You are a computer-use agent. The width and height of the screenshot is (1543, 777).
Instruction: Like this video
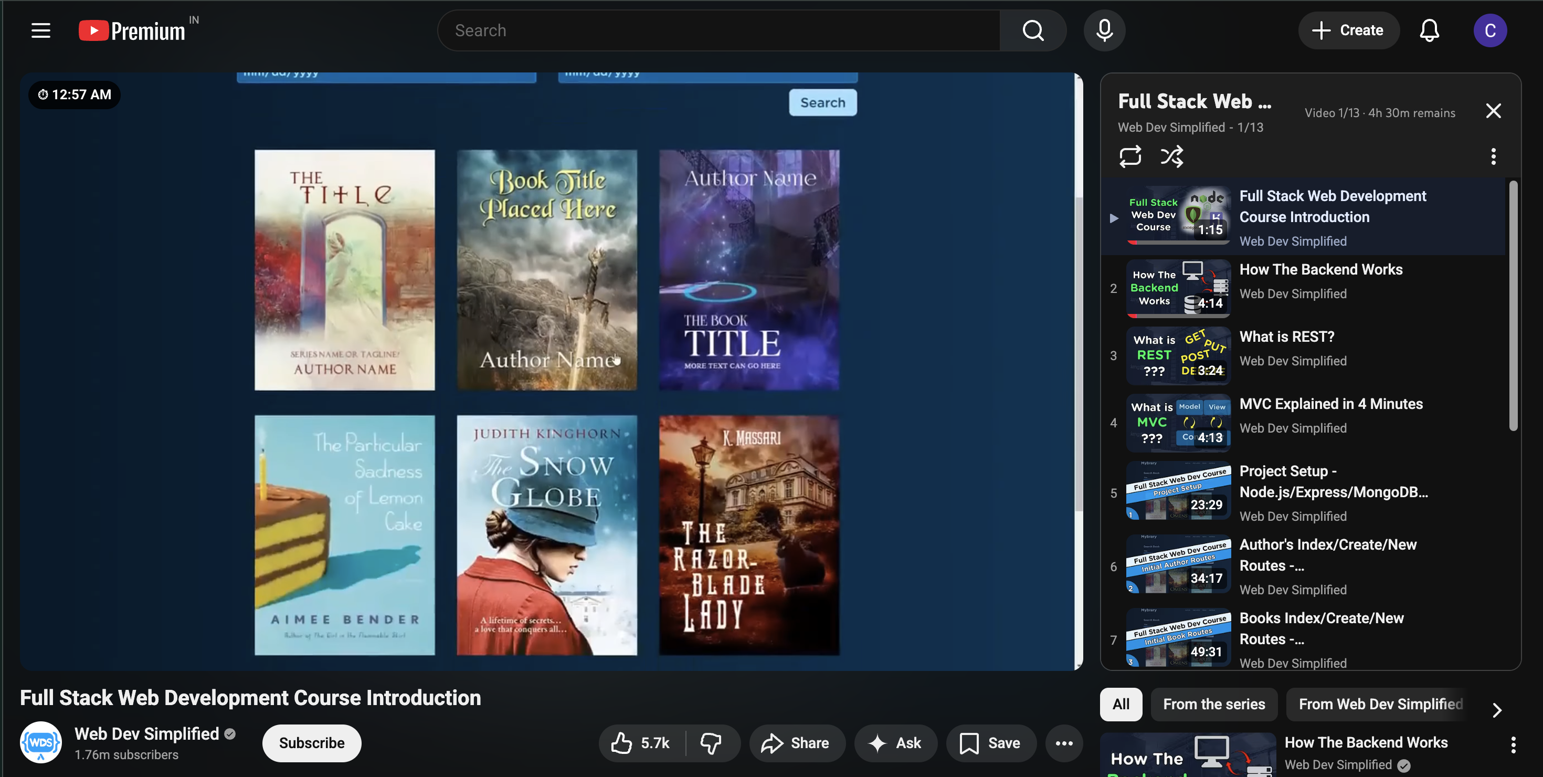pyautogui.click(x=641, y=743)
